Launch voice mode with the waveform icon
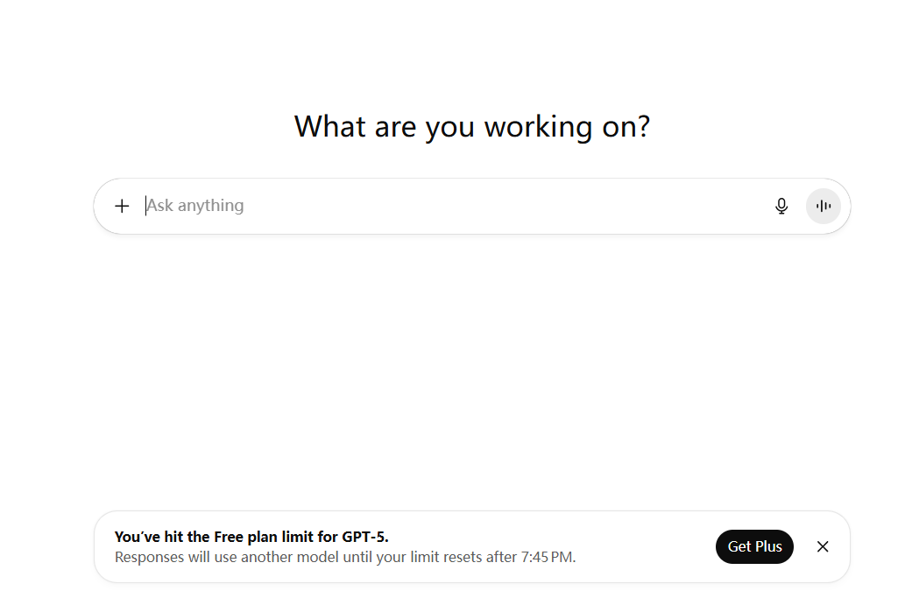912x598 pixels. [x=823, y=207]
